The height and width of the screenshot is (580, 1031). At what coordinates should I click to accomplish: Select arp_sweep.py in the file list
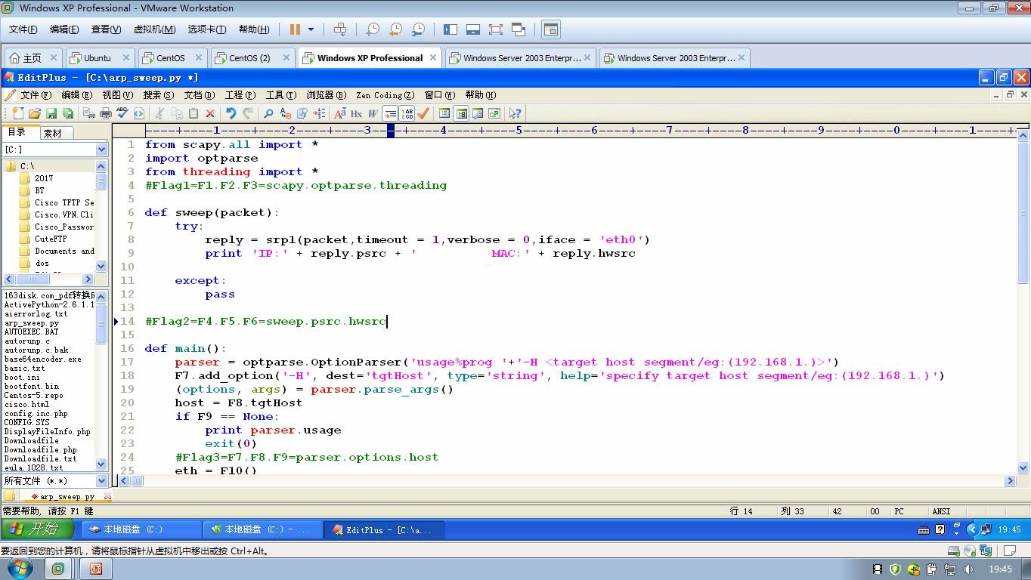[x=32, y=322]
